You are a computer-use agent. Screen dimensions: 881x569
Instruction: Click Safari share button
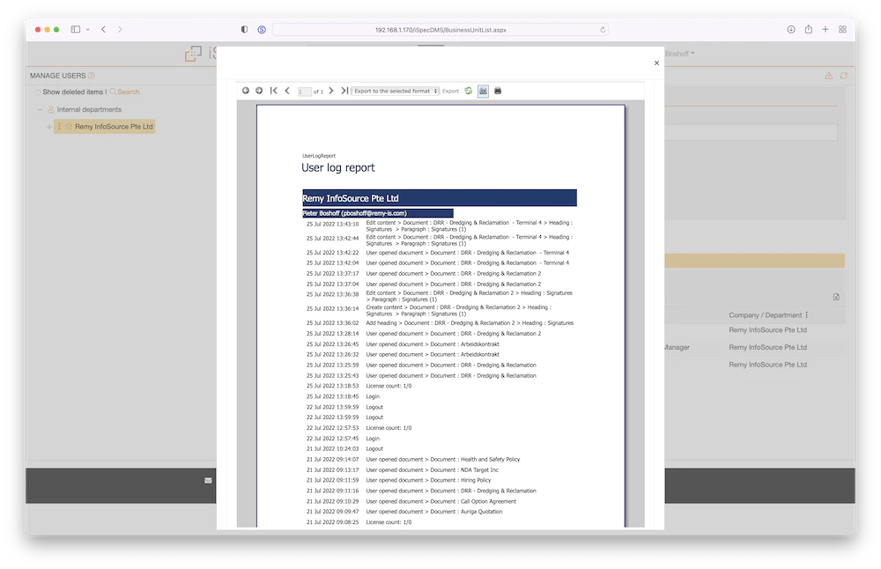coord(808,29)
